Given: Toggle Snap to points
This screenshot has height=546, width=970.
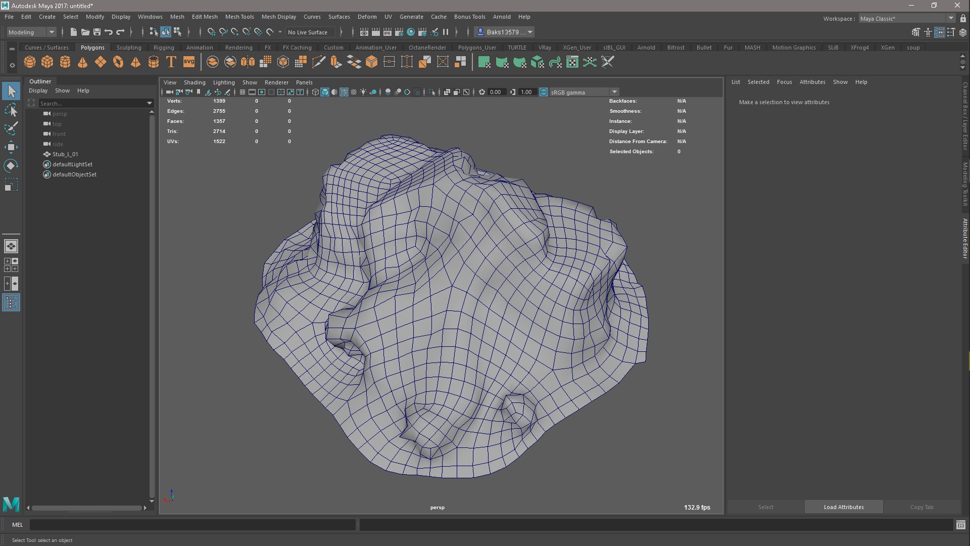Looking at the screenshot, I should [x=234, y=32].
